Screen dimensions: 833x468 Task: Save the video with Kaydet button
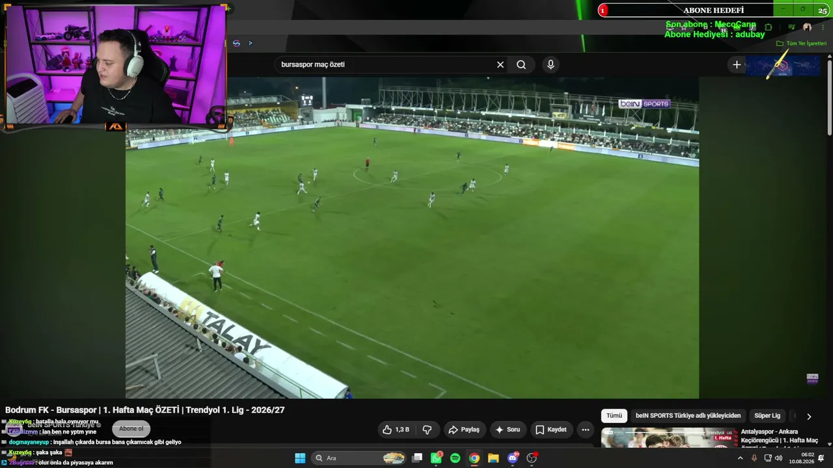(551, 430)
